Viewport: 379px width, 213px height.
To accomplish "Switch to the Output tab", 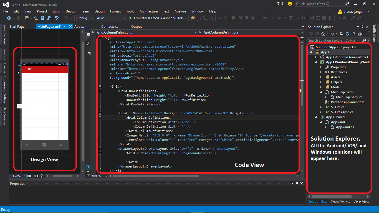I will [136, 27].
